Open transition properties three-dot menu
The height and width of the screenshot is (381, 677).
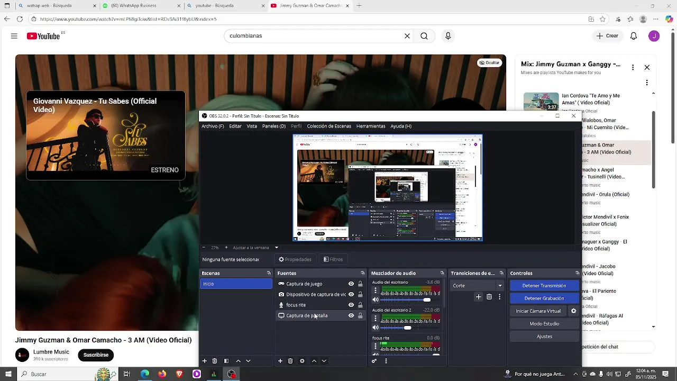499,297
